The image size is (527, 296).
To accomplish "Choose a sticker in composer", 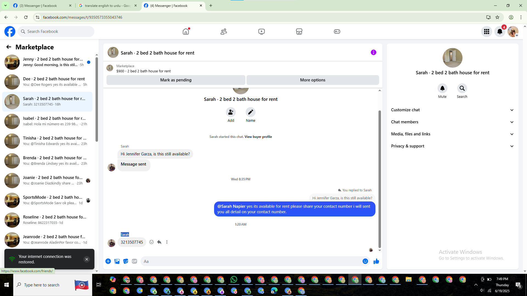I will tap(126, 261).
